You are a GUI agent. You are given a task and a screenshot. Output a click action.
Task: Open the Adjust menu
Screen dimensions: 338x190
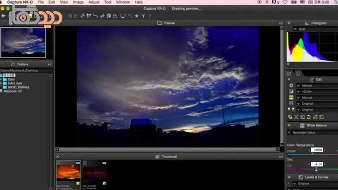[94, 2]
